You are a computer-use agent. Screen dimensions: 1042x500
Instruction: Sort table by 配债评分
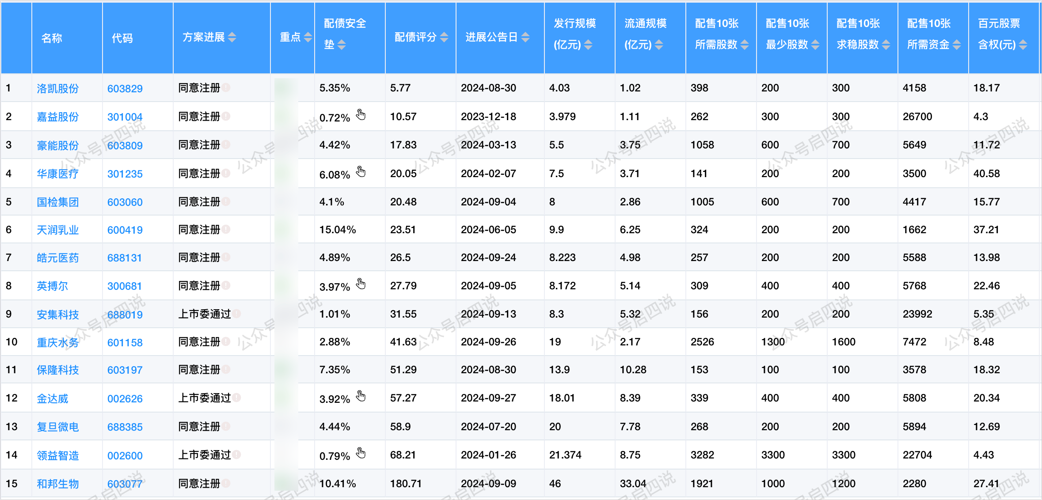click(x=444, y=38)
